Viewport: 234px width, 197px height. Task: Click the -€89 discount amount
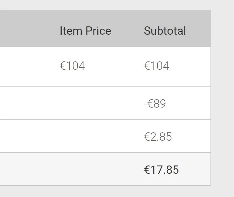point(155,103)
